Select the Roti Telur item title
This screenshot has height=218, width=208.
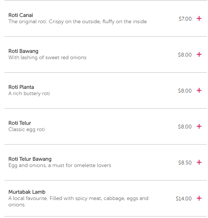19,123
